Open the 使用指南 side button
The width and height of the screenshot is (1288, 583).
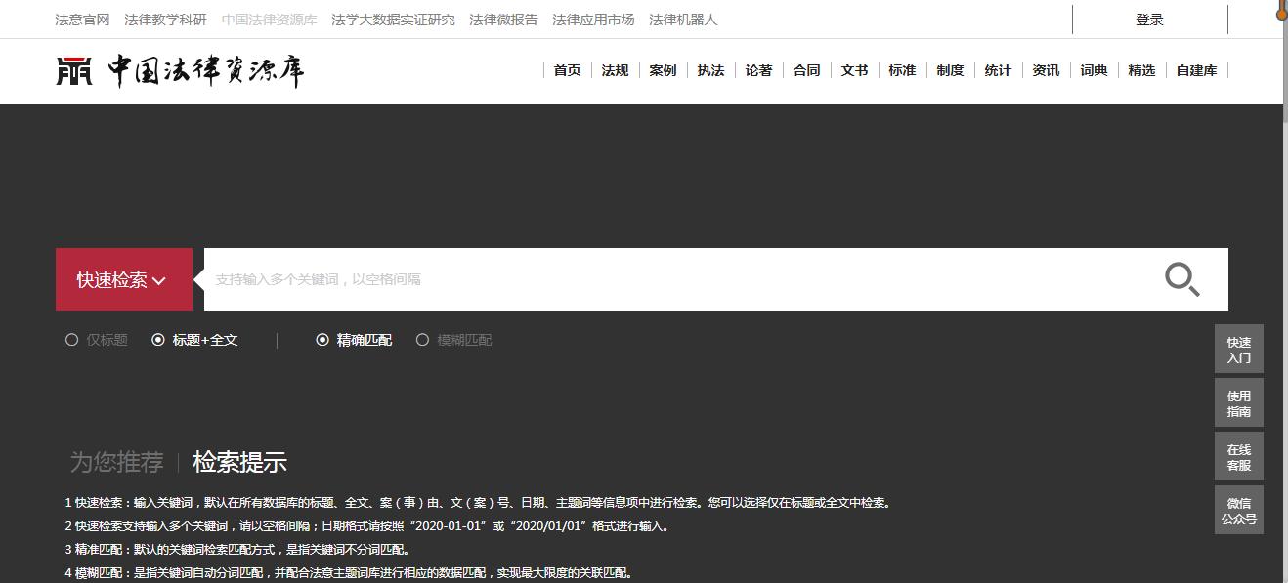point(1239,403)
